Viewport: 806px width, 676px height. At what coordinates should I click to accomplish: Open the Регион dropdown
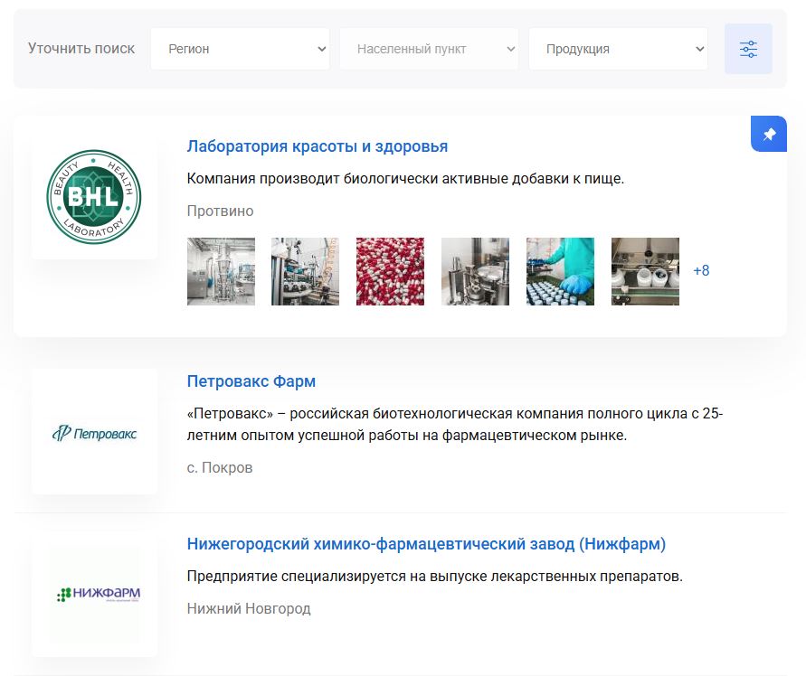241,49
